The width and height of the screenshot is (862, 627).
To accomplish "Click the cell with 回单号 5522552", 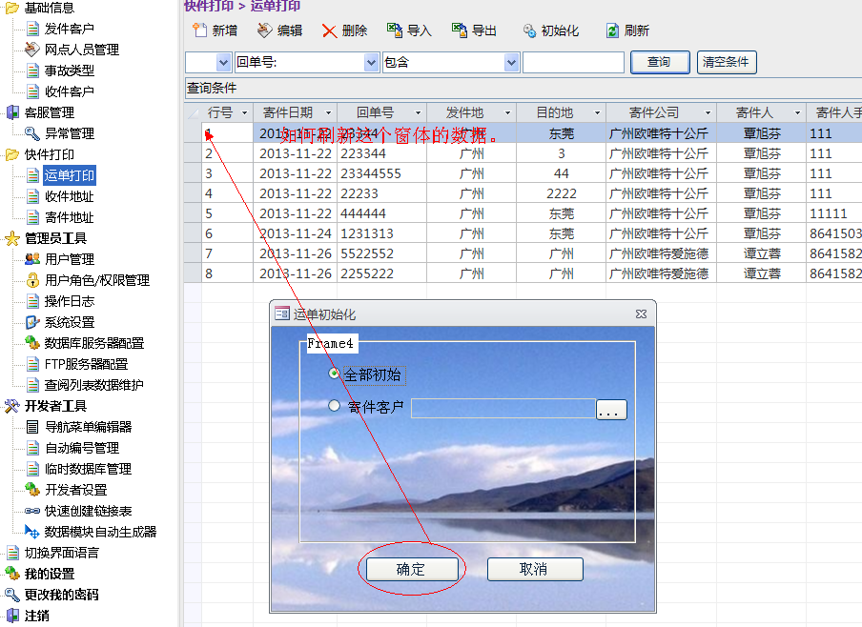I will pos(382,253).
